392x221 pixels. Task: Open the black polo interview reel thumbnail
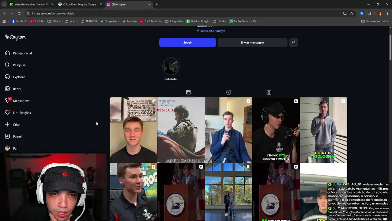coord(134,192)
